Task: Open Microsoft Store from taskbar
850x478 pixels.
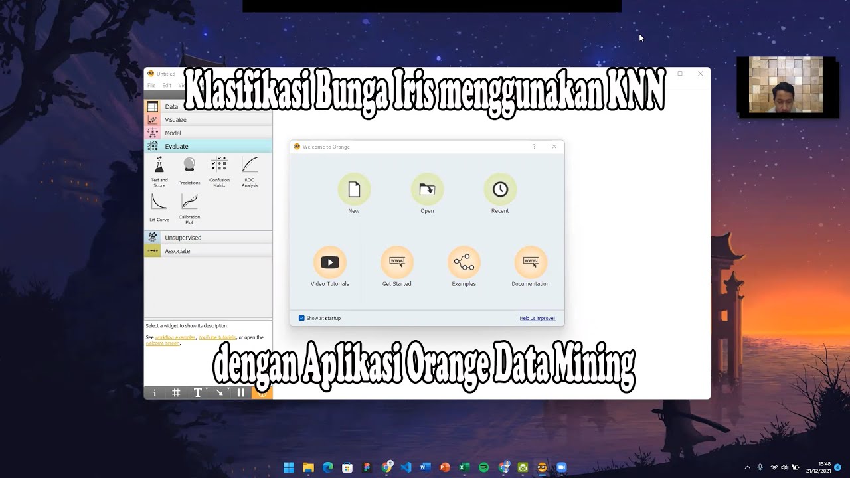Action: [347, 467]
